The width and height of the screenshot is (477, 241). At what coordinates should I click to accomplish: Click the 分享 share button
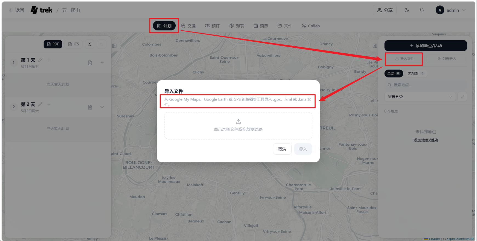(385, 10)
